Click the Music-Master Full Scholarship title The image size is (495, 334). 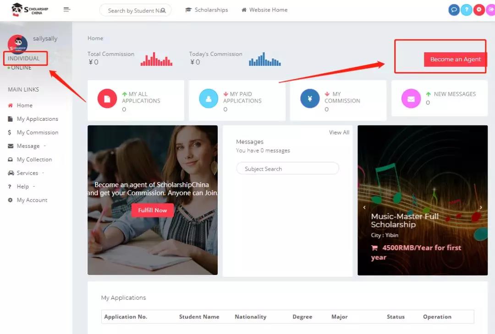[405, 220]
